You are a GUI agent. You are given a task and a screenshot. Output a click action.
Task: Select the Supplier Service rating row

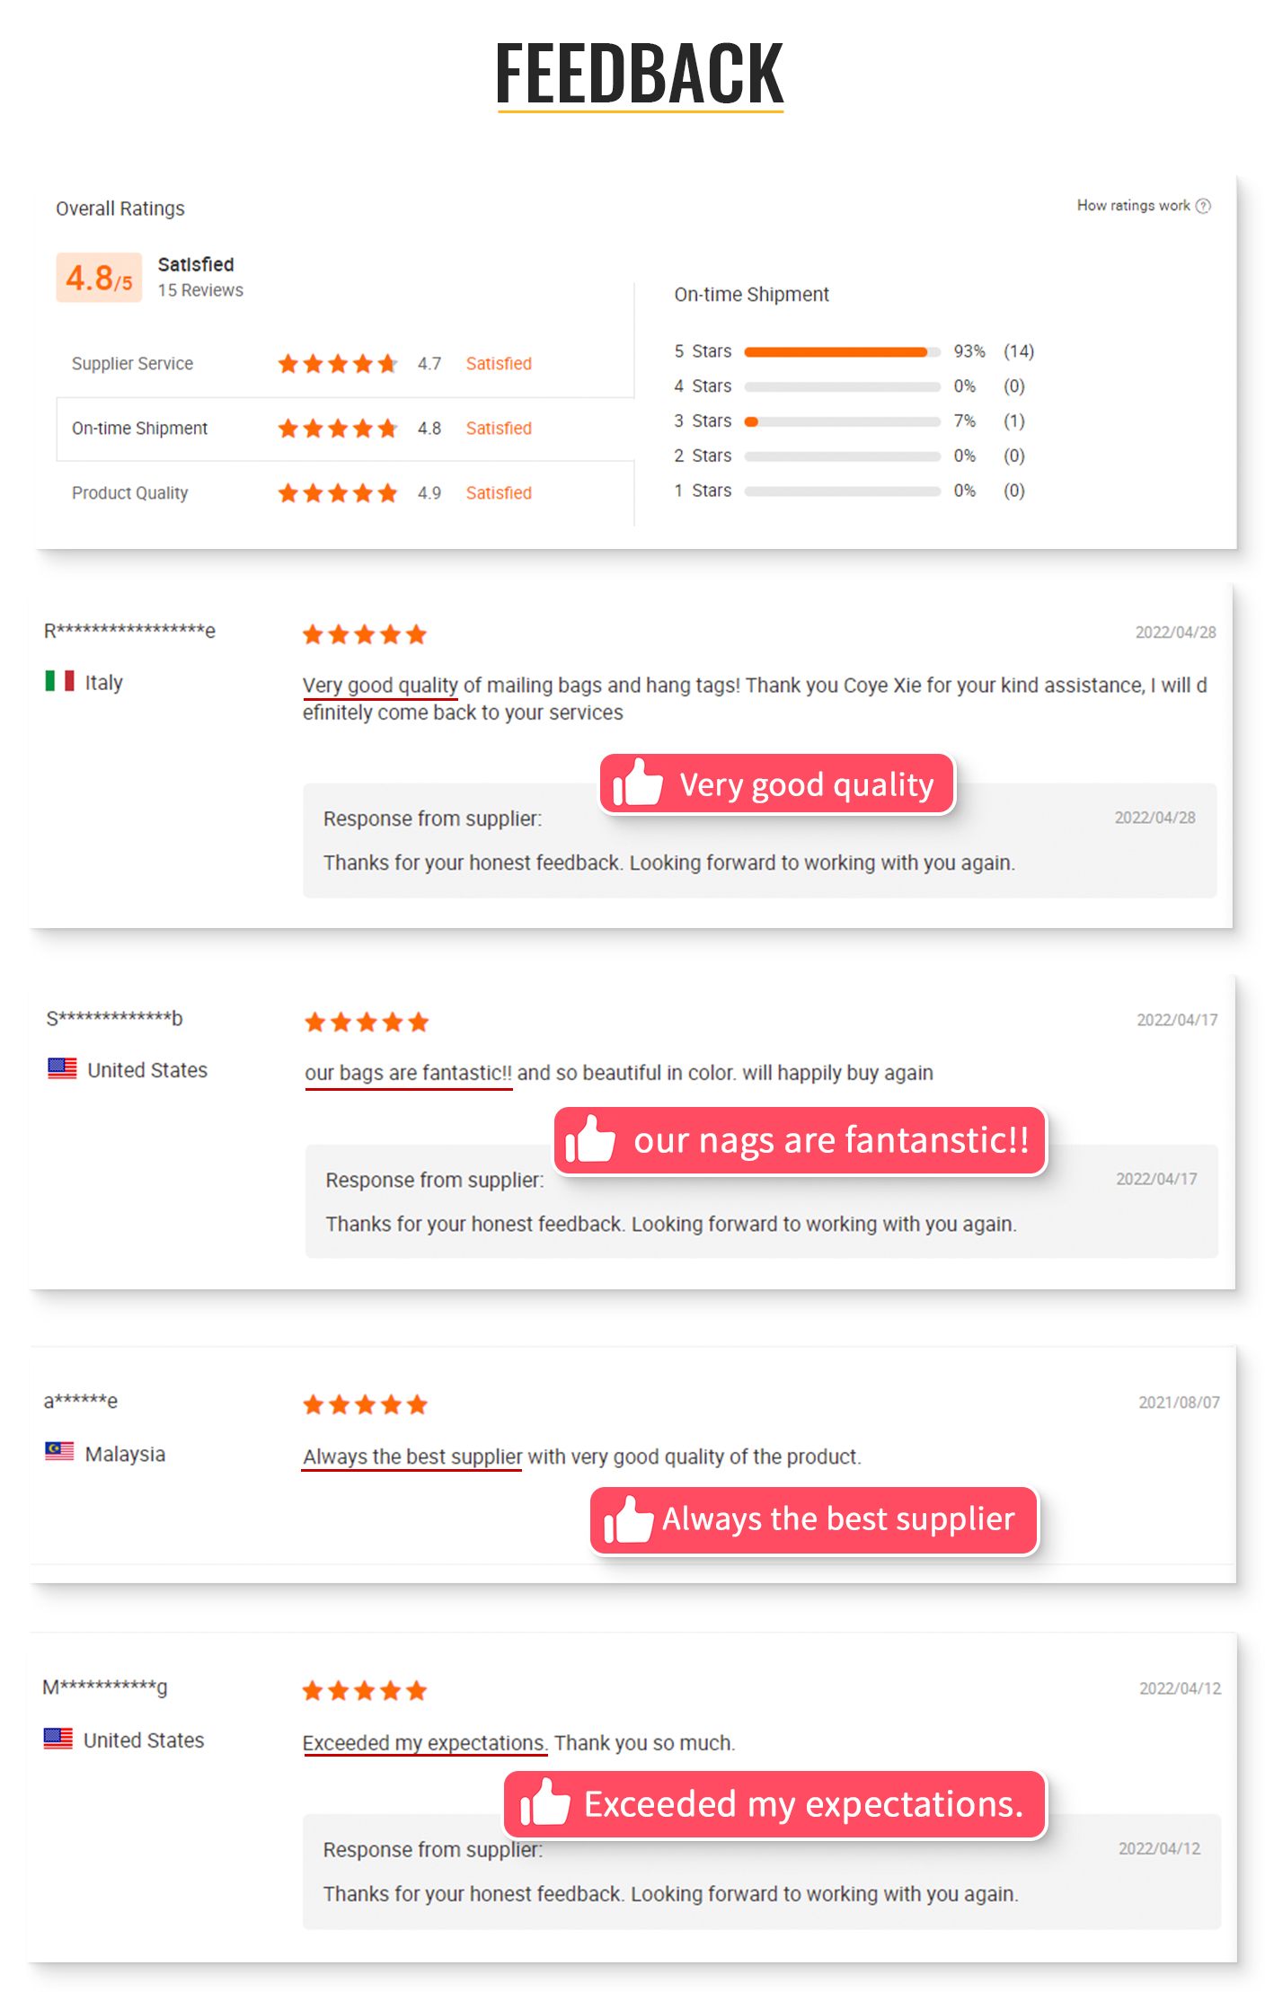(x=344, y=364)
